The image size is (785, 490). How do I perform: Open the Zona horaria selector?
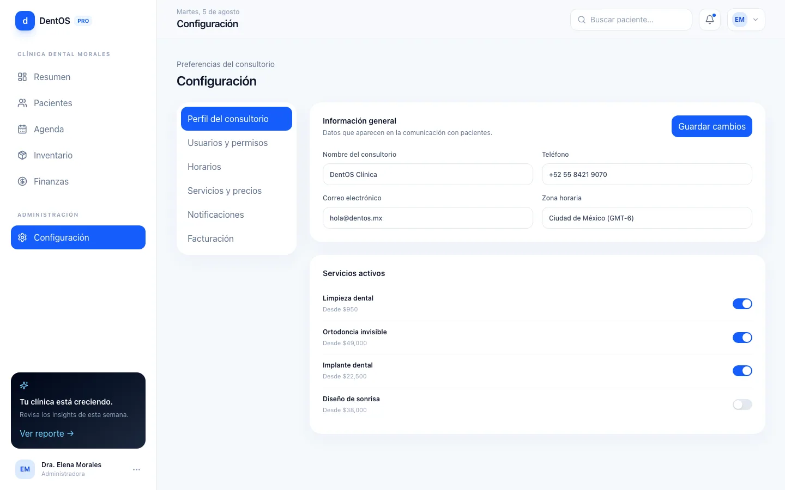[647, 218]
